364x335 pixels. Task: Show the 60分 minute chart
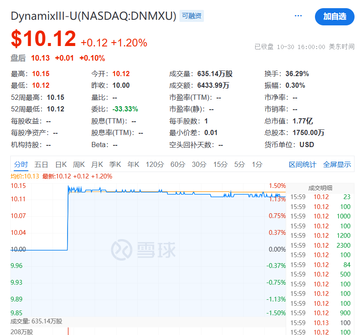point(178,164)
